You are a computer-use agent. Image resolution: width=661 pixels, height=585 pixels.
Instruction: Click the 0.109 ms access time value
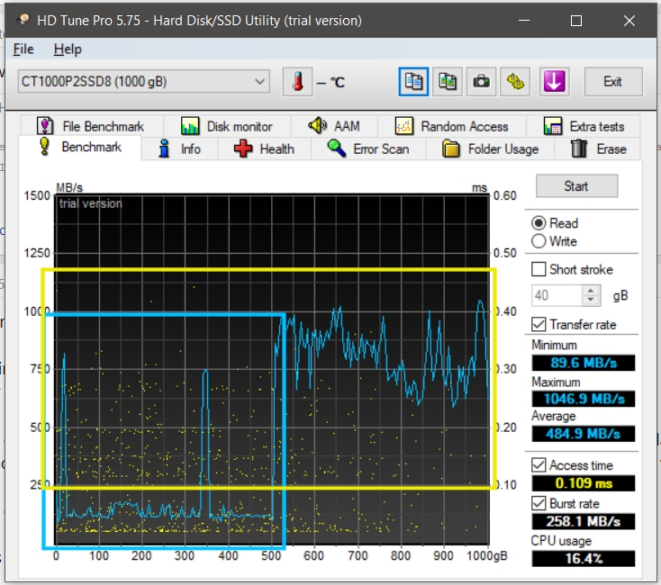(x=584, y=482)
